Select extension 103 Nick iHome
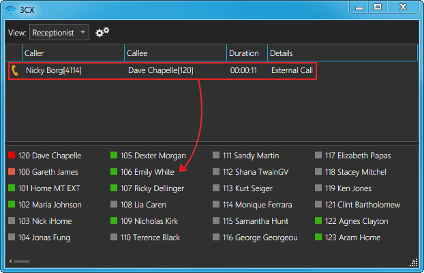424x273 pixels. [40, 221]
